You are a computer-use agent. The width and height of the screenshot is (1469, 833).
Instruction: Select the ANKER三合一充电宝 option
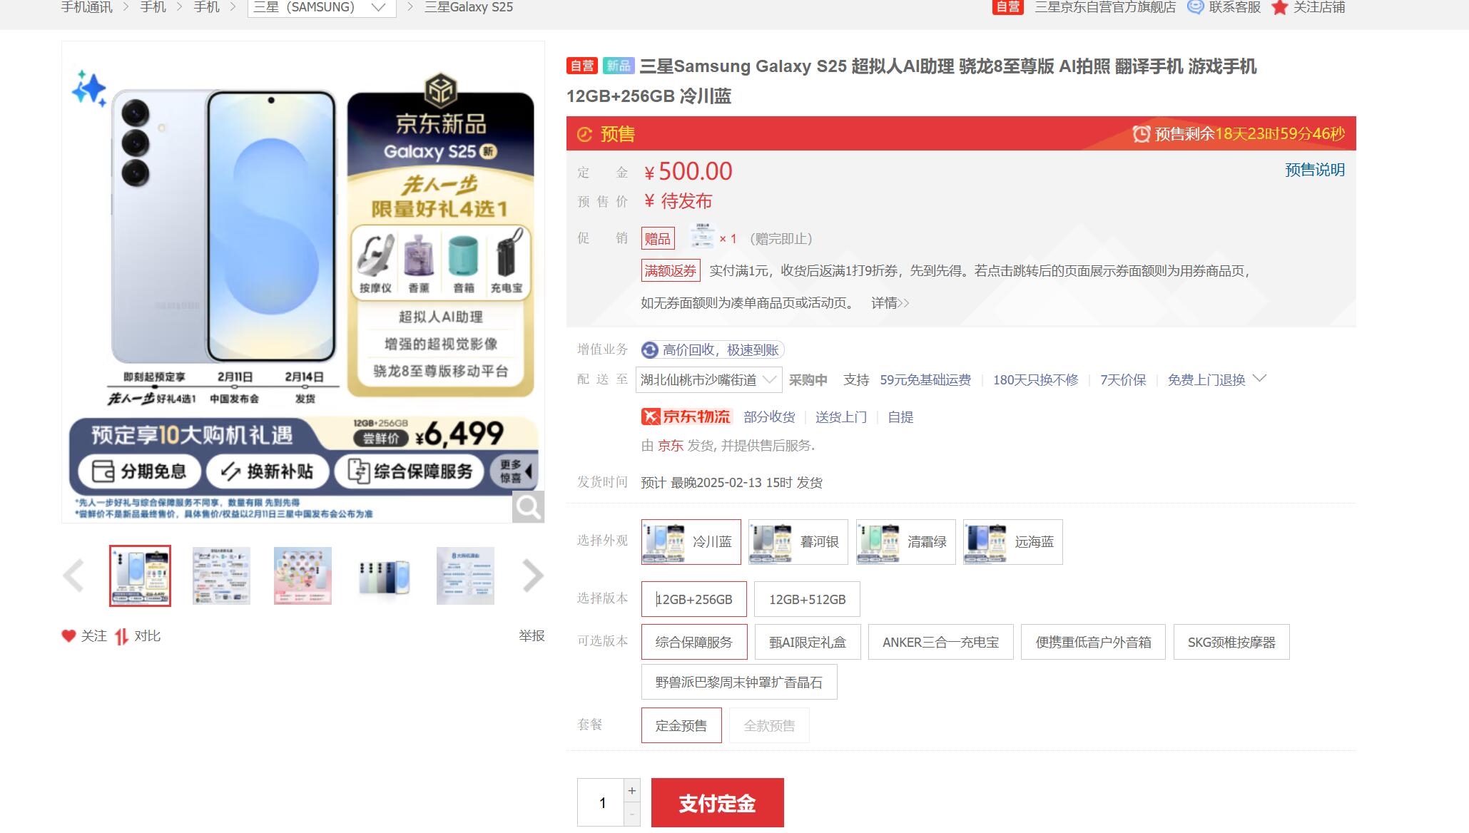940,642
